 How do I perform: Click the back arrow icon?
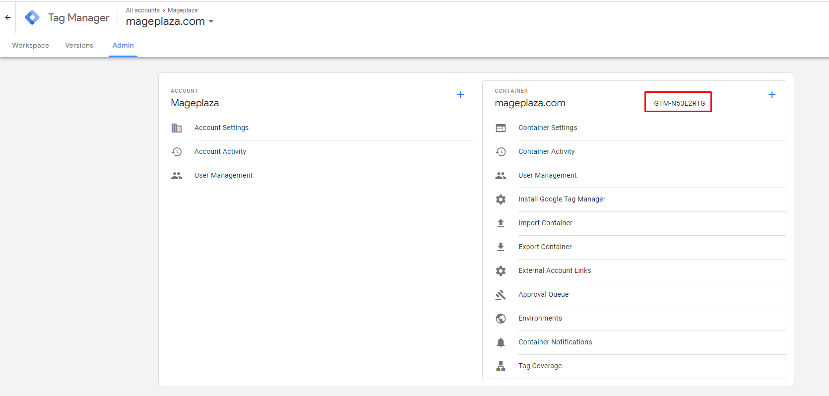[8, 17]
